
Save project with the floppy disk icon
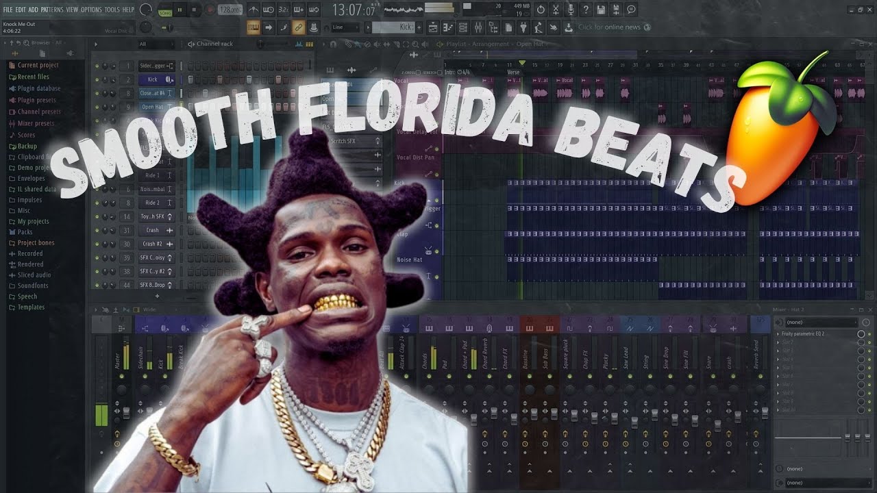[x=601, y=10]
